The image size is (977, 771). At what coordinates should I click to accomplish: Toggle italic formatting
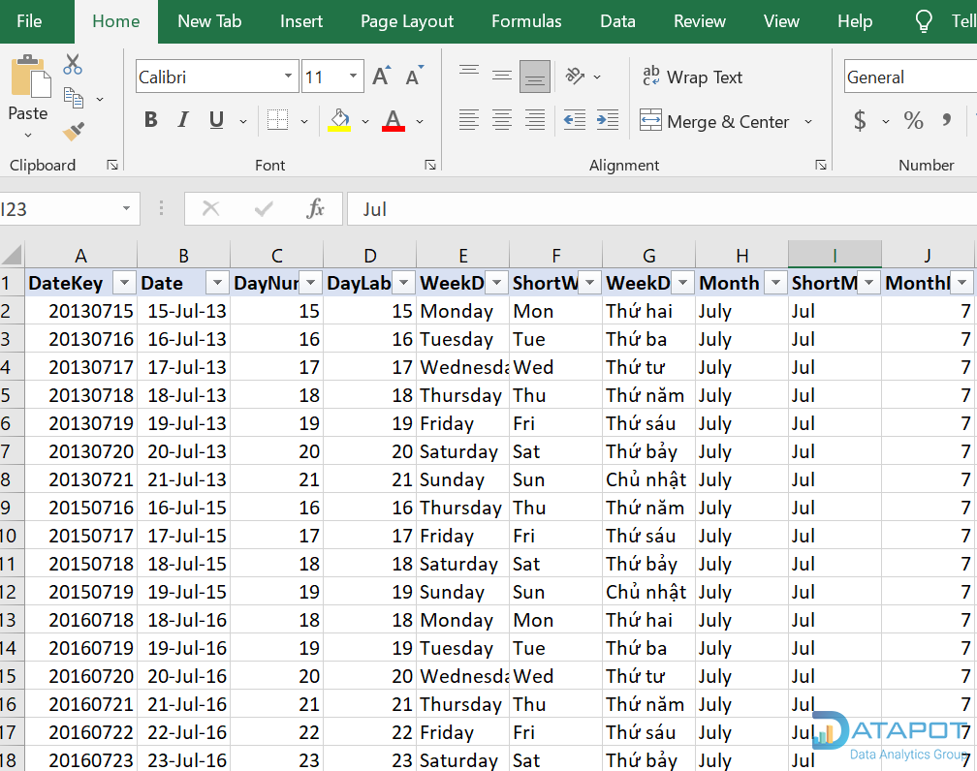click(x=182, y=119)
